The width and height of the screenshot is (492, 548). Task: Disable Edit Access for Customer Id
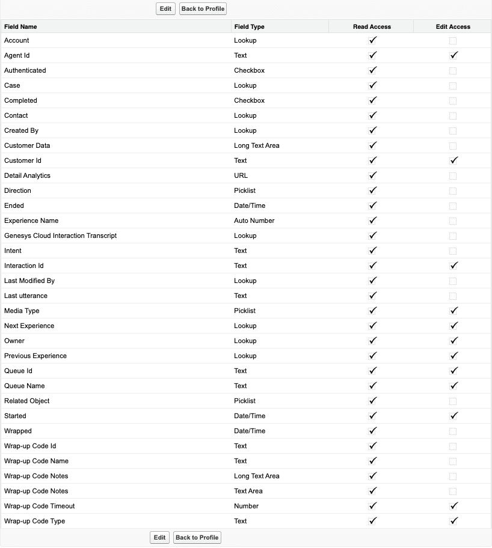pos(454,160)
